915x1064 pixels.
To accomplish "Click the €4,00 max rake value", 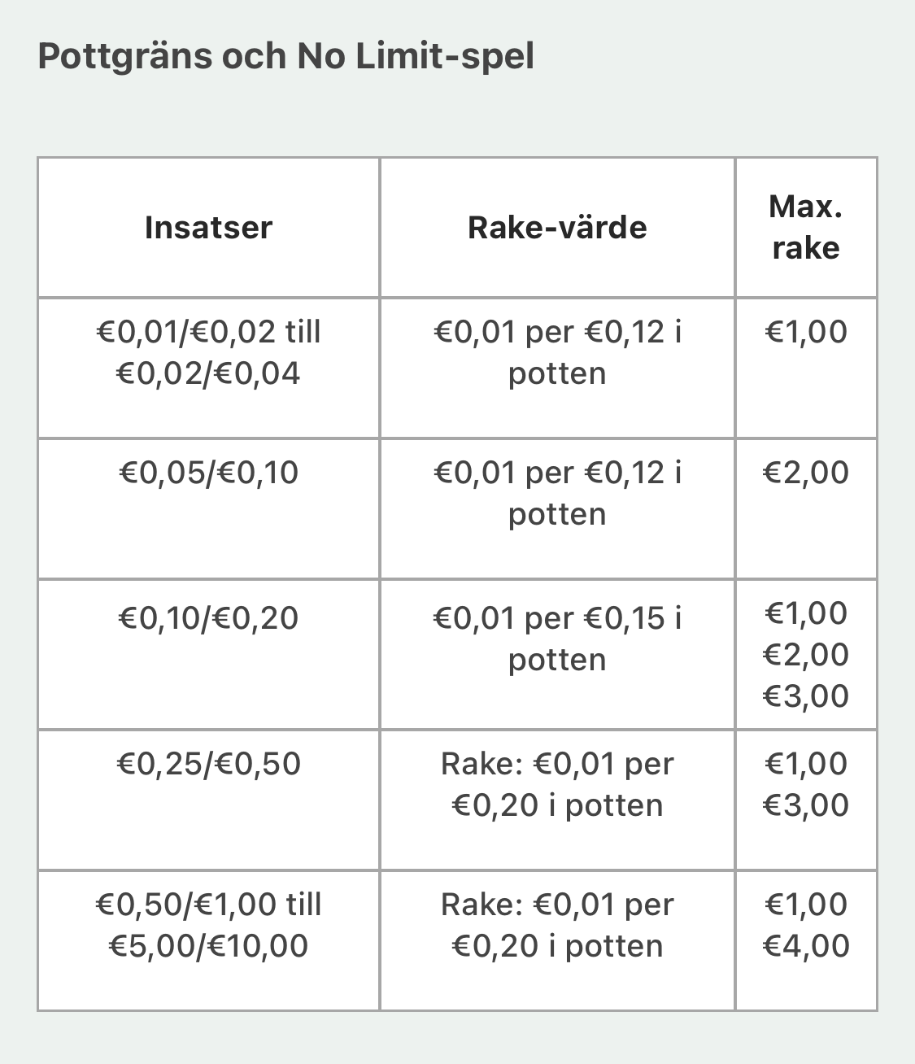I will [x=806, y=946].
